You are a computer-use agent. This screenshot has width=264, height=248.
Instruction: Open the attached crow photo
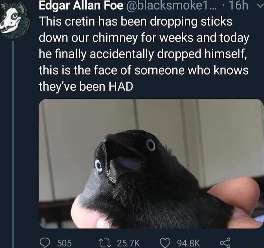click(151, 164)
